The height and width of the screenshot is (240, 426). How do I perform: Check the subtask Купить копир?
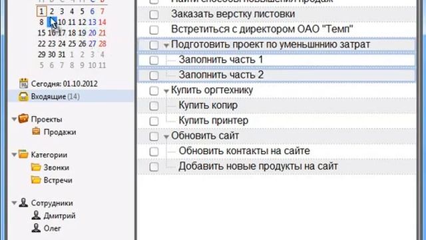pyautogui.click(x=154, y=106)
